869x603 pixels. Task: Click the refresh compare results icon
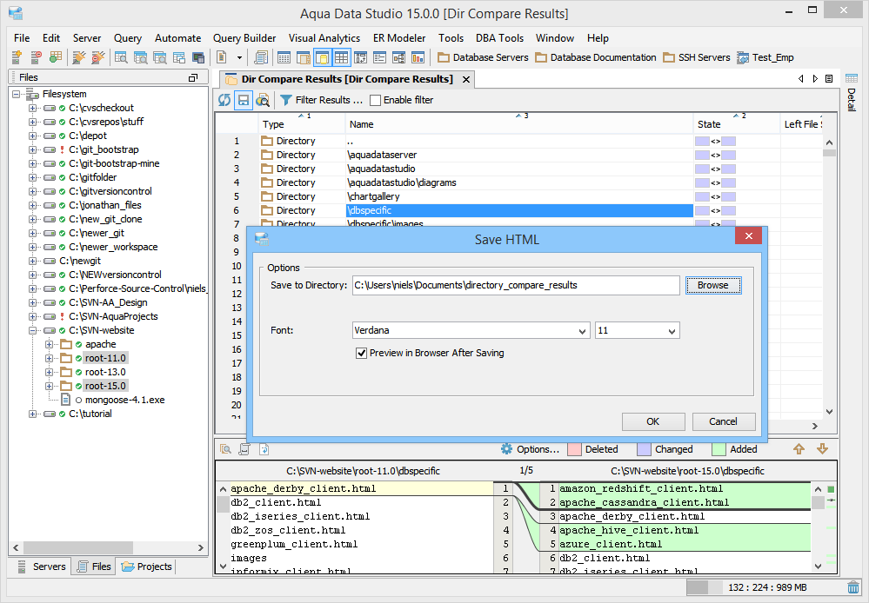point(224,100)
